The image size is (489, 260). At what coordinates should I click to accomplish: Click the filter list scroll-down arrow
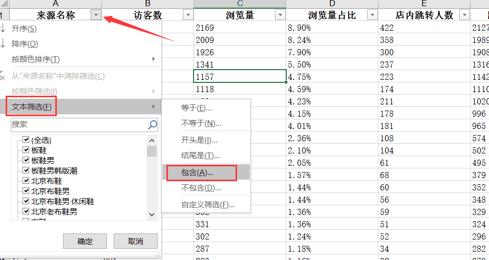(x=152, y=214)
